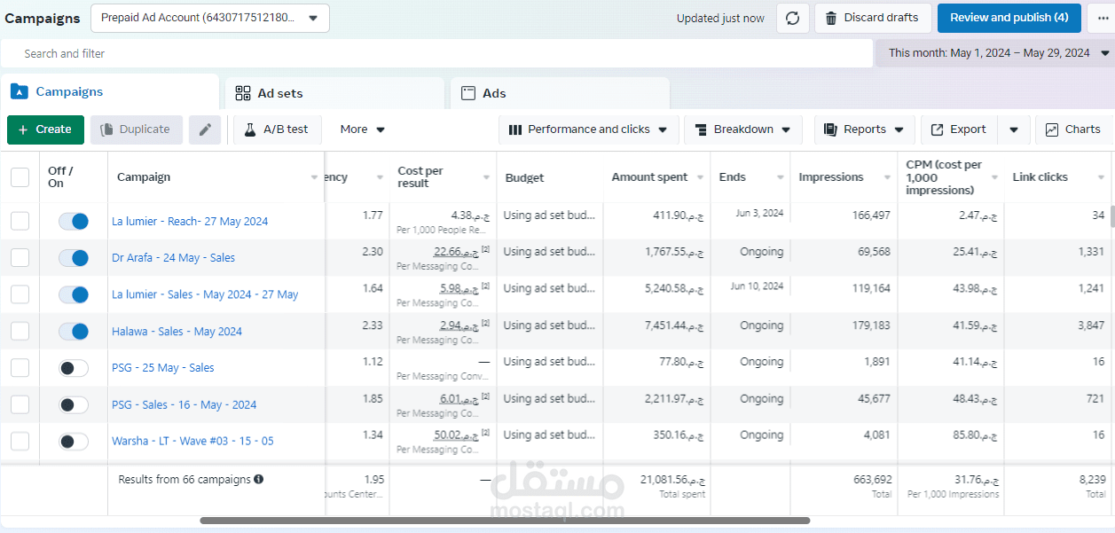This screenshot has width=1115, height=533.
Task: Tick the select all campaigns checkbox
Action: pos(20,177)
